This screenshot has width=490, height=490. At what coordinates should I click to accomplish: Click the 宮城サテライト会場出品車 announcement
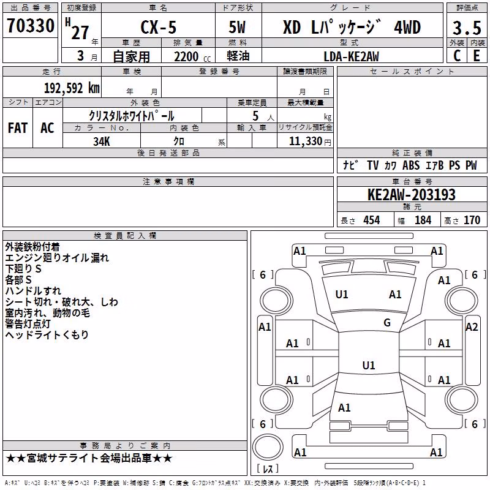coord(89,458)
